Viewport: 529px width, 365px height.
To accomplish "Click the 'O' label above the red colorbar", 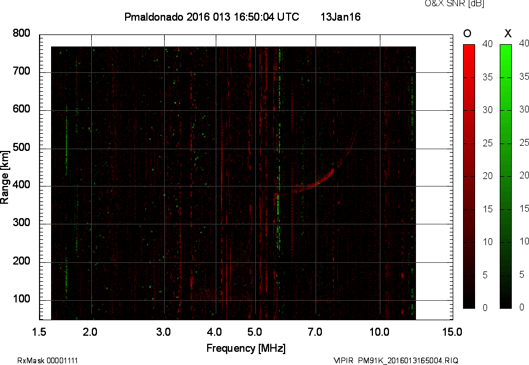I will tap(467, 33).
